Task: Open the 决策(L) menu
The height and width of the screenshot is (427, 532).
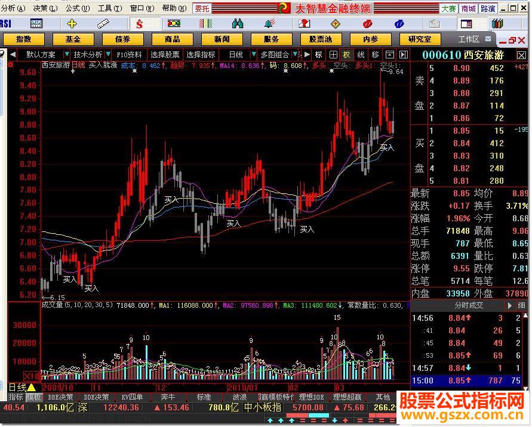Action: click(x=45, y=8)
